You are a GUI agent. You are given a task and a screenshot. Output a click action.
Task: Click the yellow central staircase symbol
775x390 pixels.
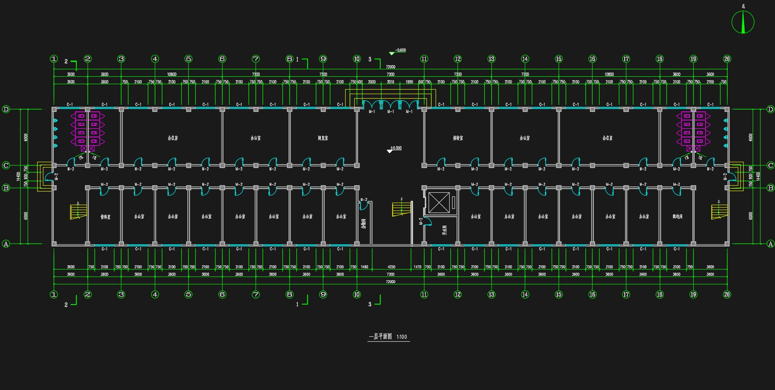402,209
